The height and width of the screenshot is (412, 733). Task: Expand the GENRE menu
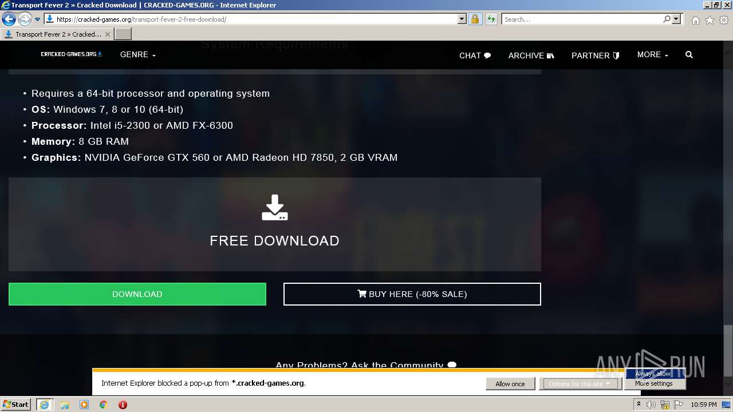coord(138,55)
